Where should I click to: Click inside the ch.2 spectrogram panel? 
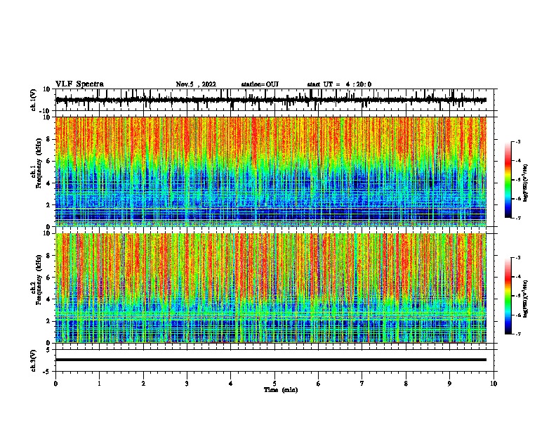coord(270,288)
